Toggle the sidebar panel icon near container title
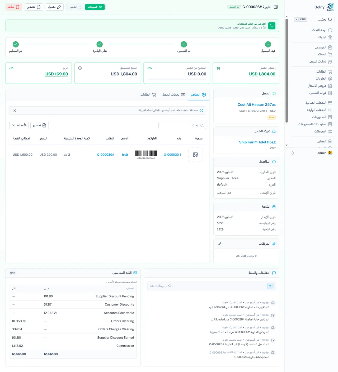This screenshot has height=372, width=338. point(276,7)
